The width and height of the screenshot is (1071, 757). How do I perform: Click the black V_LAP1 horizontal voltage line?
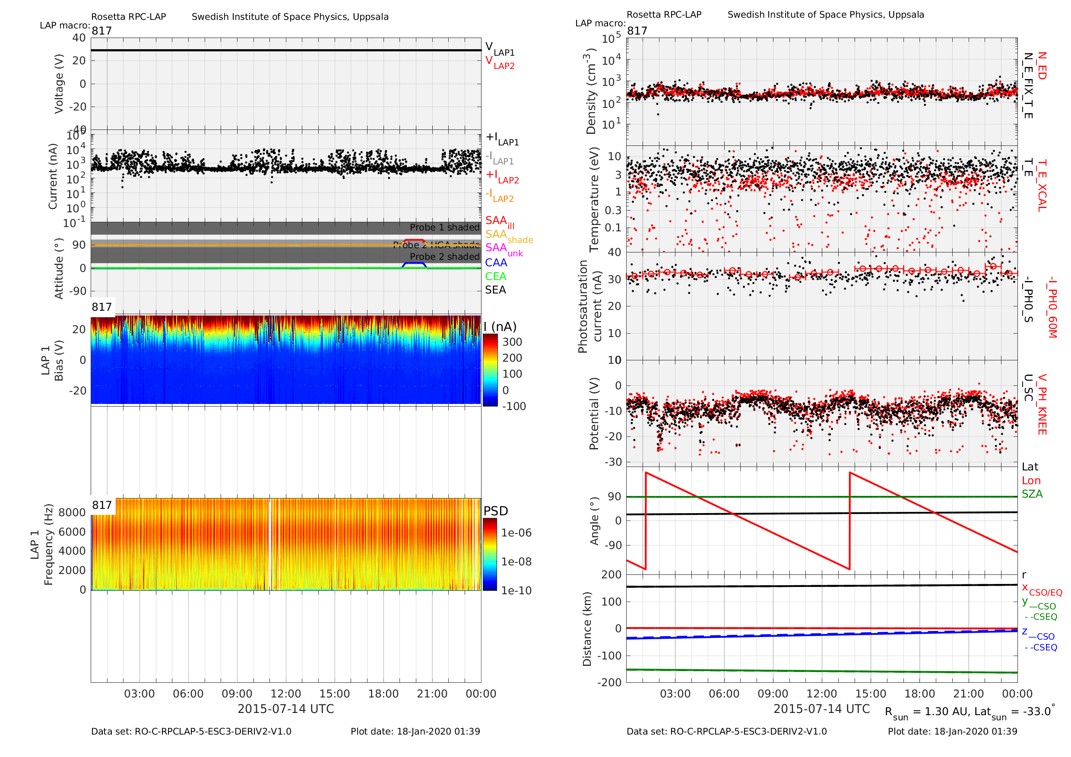coord(286,50)
